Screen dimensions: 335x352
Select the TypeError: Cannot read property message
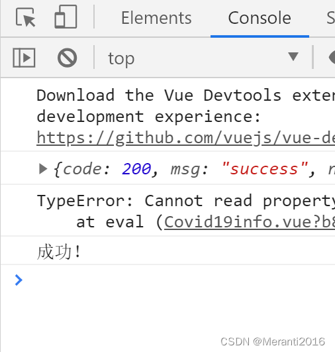pos(185,201)
